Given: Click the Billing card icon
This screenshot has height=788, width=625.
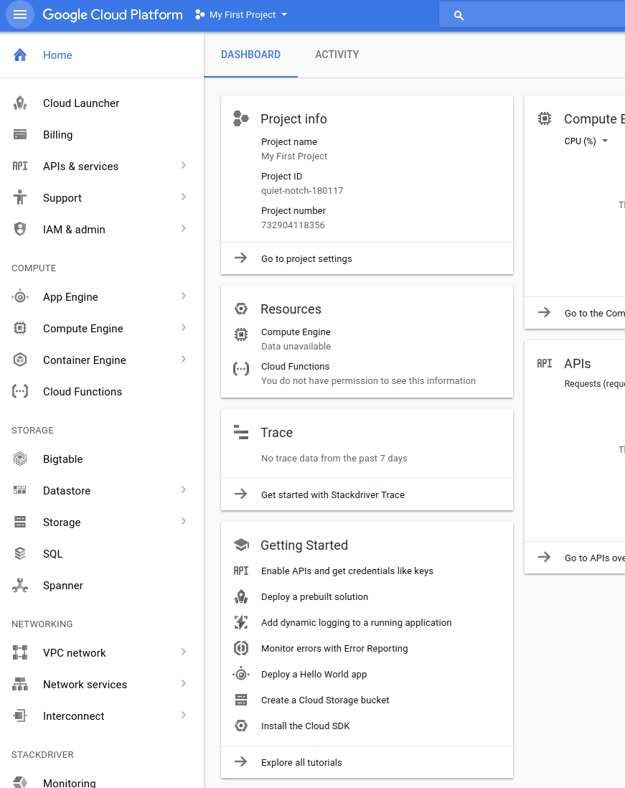Looking at the screenshot, I should click(x=20, y=135).
